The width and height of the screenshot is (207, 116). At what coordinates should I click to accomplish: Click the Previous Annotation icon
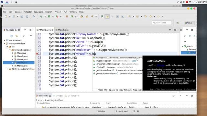pos(137,16)
